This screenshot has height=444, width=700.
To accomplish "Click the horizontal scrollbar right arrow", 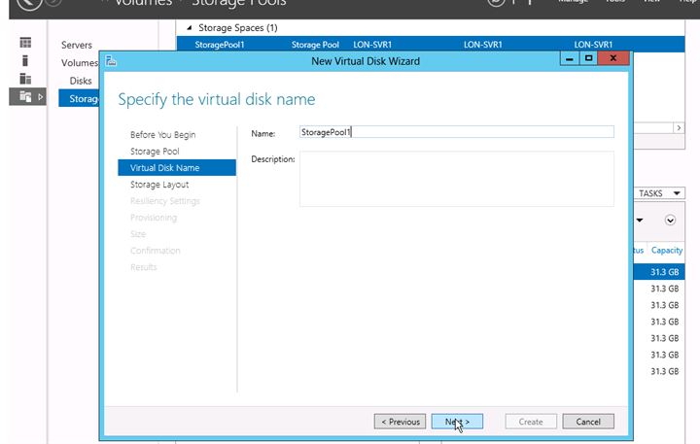I will pyautogui.click(x=679, y=127).
